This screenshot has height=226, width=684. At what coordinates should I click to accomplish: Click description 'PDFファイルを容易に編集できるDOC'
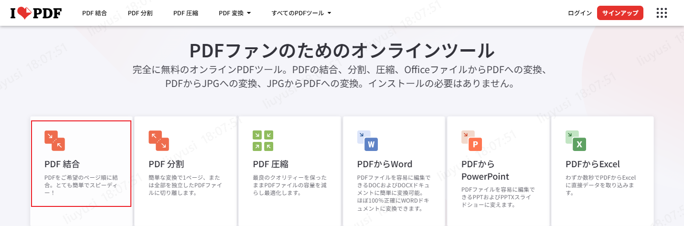[x=395, y=193]
